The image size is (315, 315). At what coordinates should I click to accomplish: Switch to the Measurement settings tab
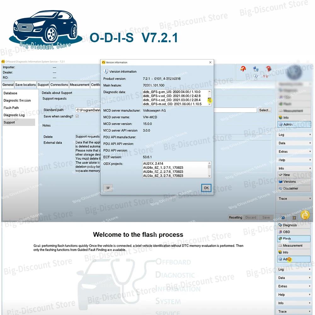coord(80,85)
